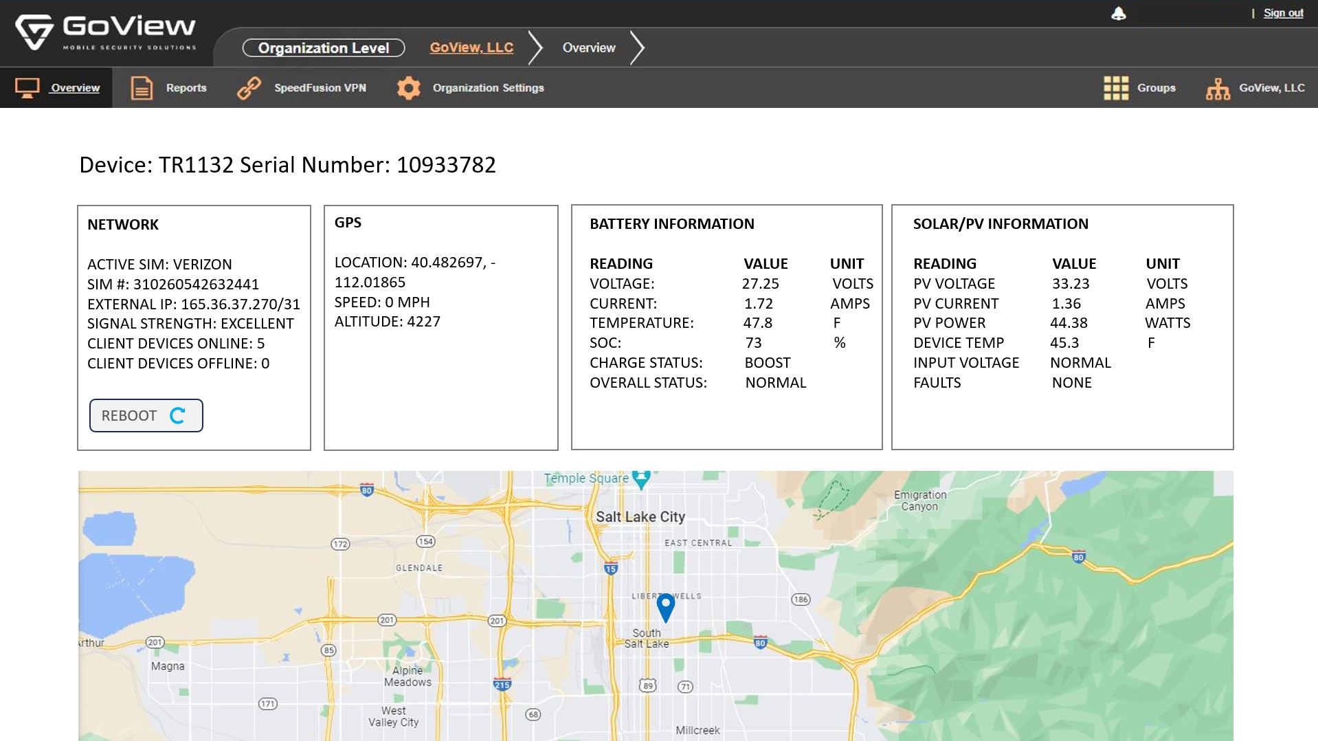Image resolution: width=1318 pixels, height=741 pixels.
Task: Open the notifications bell icon
Action: 1119,14
